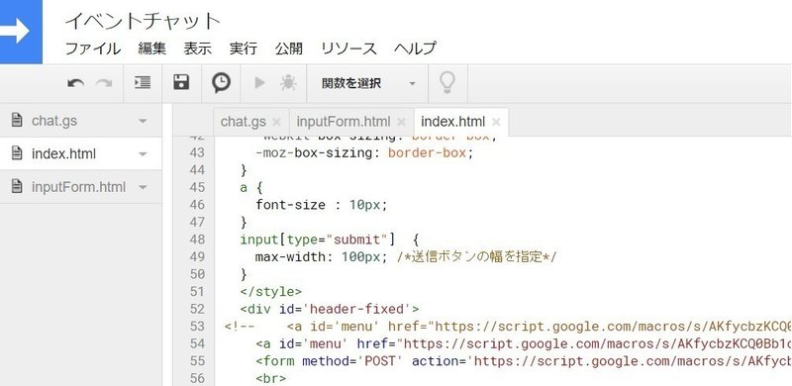This screenshot has height=386, width=792.
Task: Expand dropdown arrow beside index.html file
Action: 143,154
